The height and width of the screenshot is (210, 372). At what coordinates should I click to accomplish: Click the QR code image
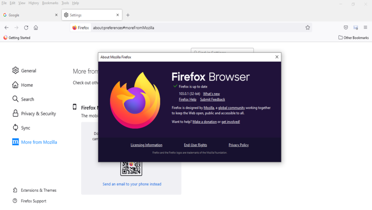tap(131, 168)
